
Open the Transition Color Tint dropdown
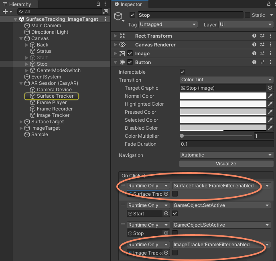click(227, 80)
